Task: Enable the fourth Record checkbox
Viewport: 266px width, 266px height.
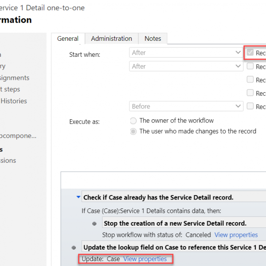Action: [250, 93]
